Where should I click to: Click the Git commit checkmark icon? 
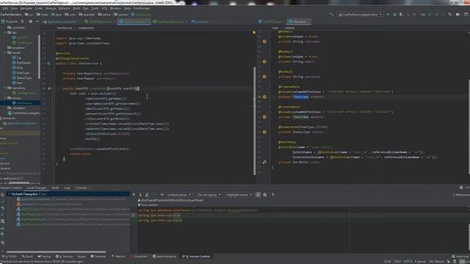tap(437, 15)
